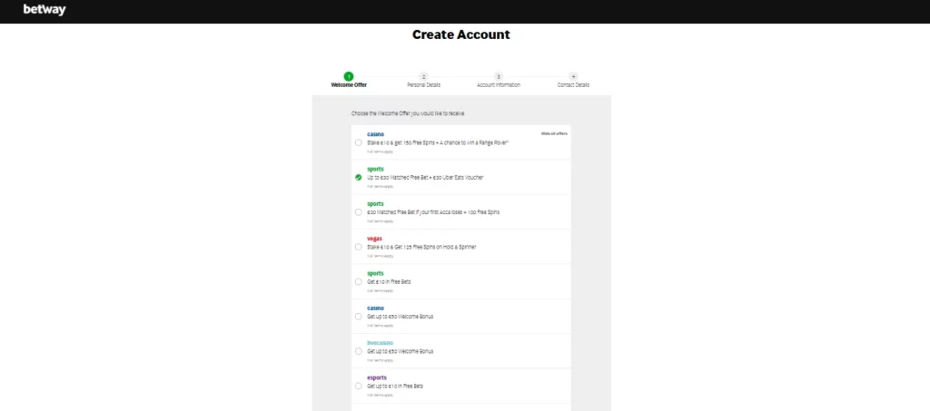The width and height of the screenshot is (930, 411).
Task: Click the red vegas category label
Action: (x=374, y=239)
